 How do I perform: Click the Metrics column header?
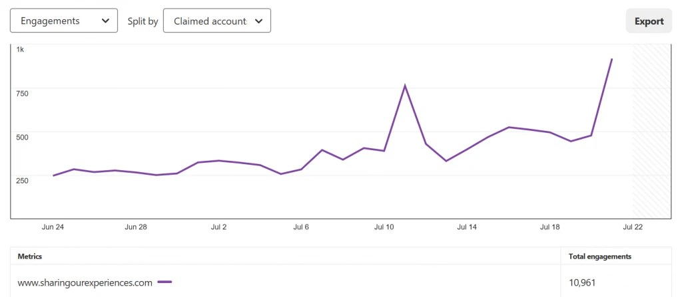(29, 256)
